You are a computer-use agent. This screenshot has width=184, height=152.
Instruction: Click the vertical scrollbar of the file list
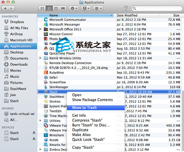point(183,121)
